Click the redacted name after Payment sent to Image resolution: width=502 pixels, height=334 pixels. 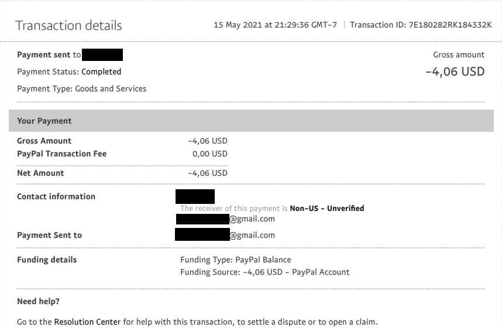click(102, 55)
